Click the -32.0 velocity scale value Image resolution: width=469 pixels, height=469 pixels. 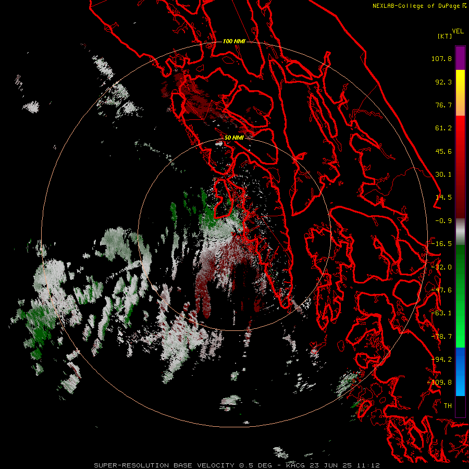click(x=441, y=267)
